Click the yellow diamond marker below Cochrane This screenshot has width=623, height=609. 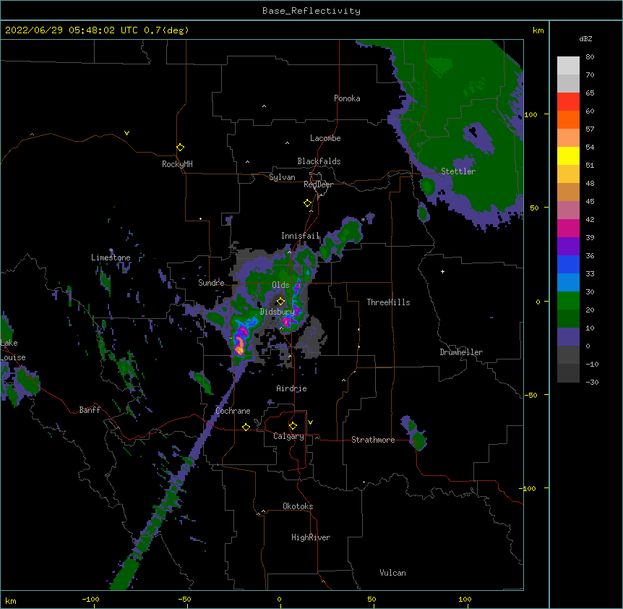246,427
